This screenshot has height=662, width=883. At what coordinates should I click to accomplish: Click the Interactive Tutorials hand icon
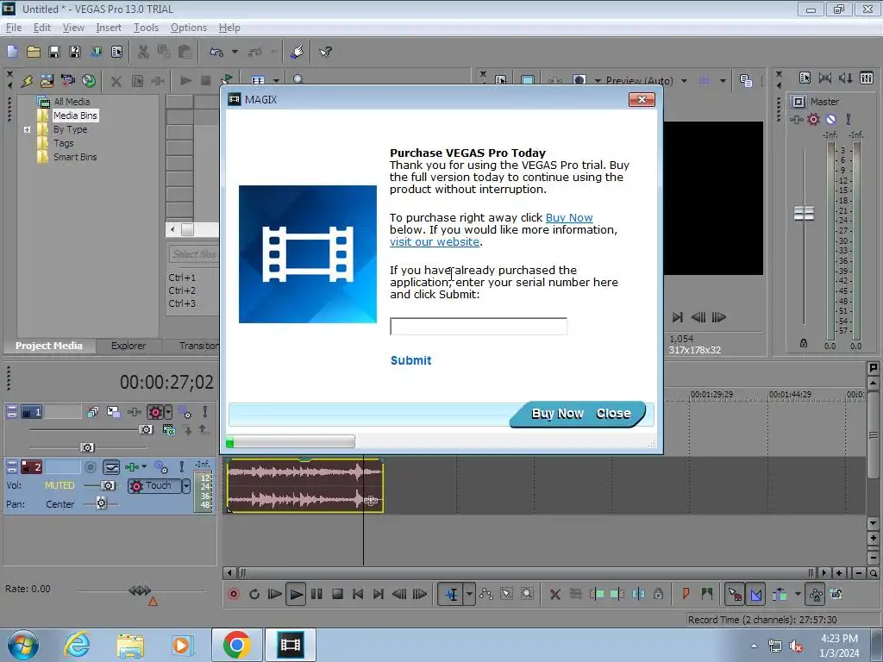[x=297, y=52]
